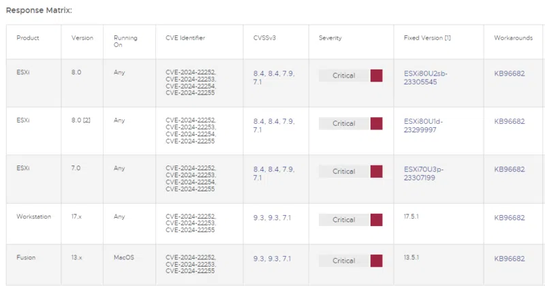
Task: Click version cell 13.x
Action: 77,257
